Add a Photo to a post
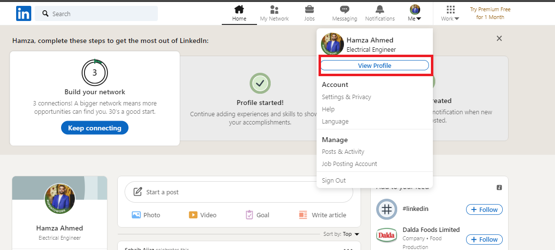Viewport: 555px width, 250px height. 146,215
